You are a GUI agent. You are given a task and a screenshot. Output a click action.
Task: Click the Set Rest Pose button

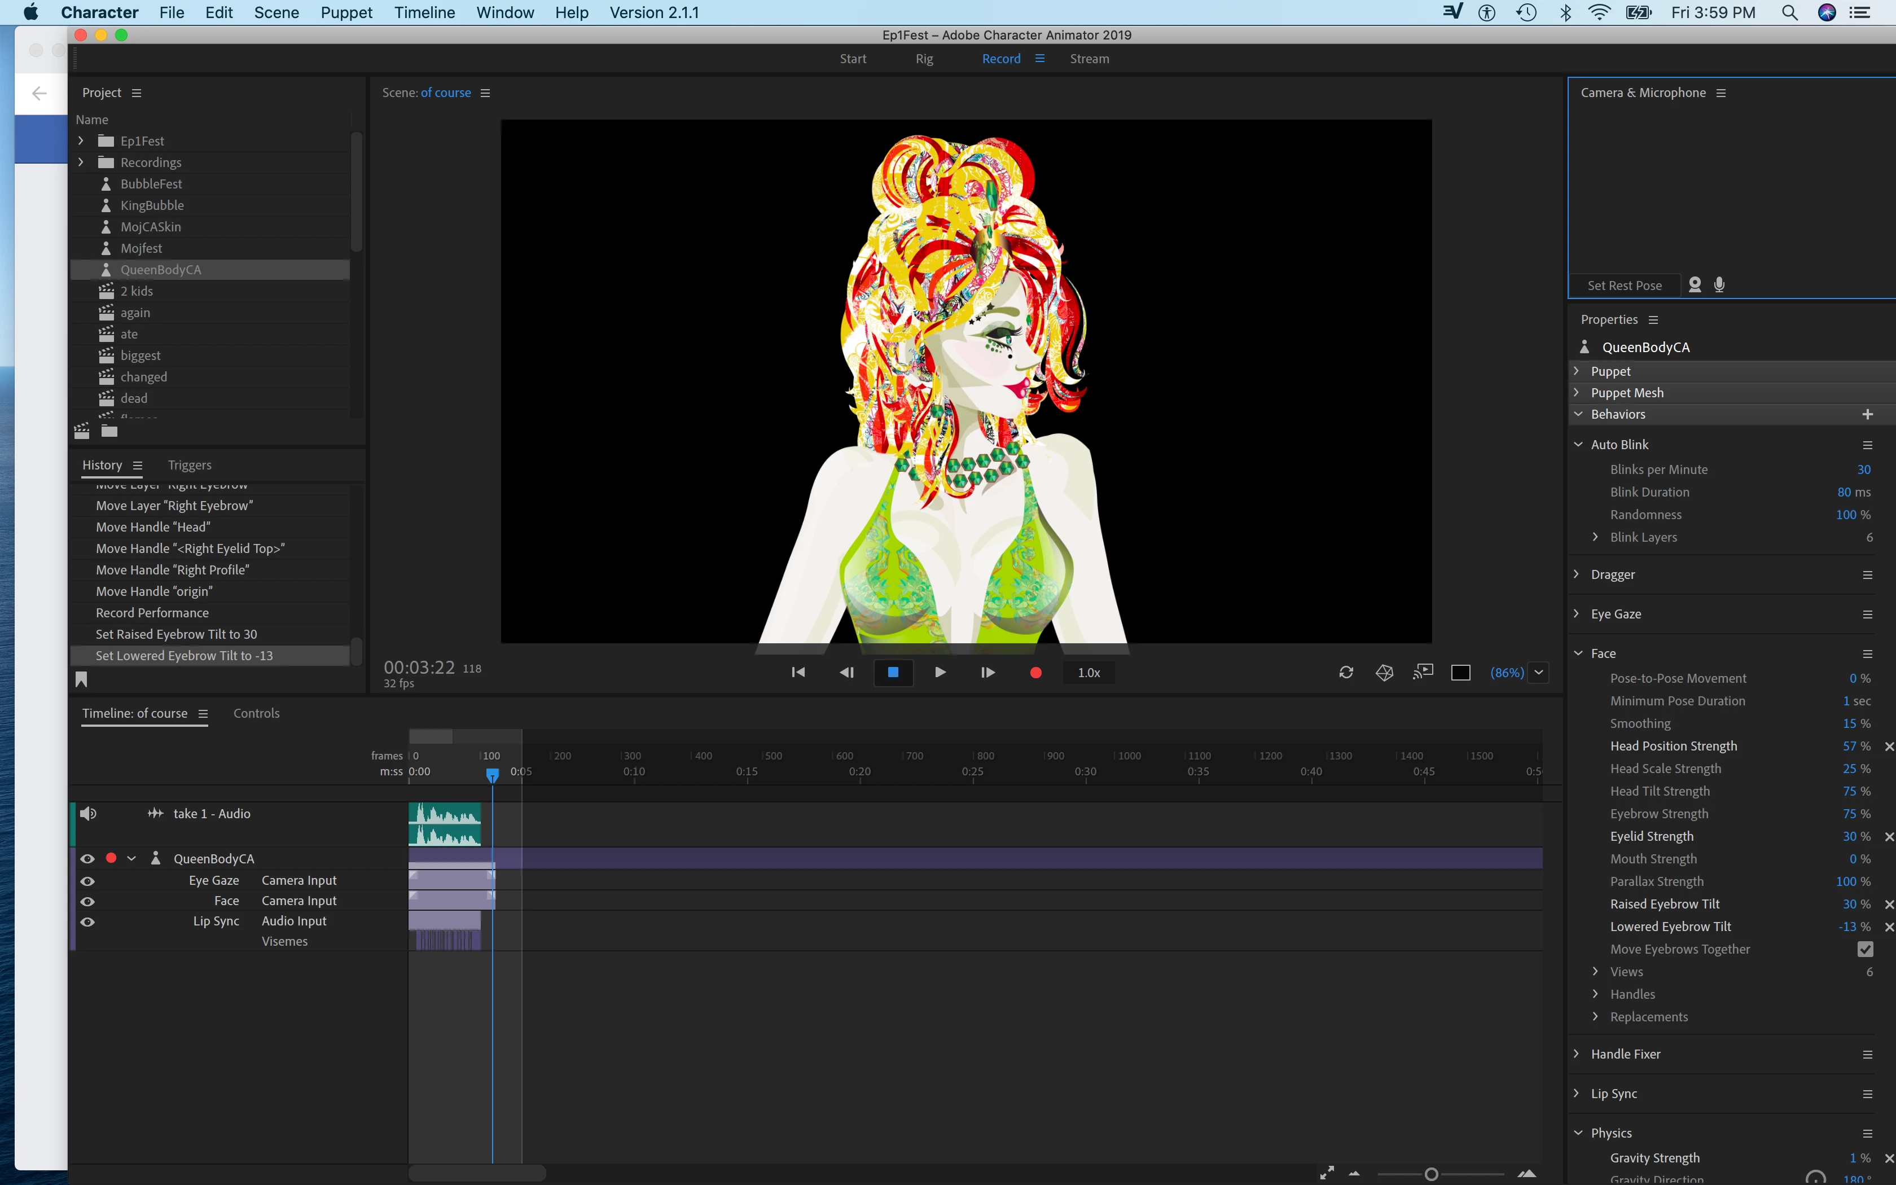tap(1624, 286)
